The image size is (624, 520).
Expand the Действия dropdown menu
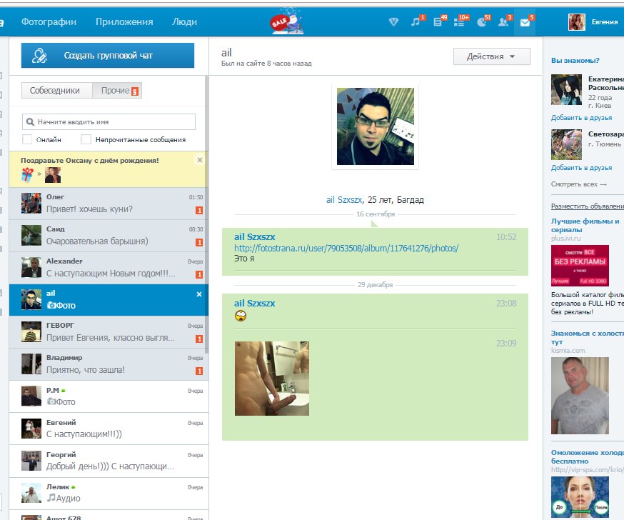pos(491,56)
